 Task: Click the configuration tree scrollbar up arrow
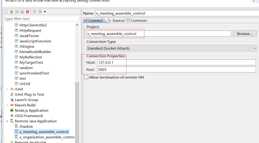[77, 25]
